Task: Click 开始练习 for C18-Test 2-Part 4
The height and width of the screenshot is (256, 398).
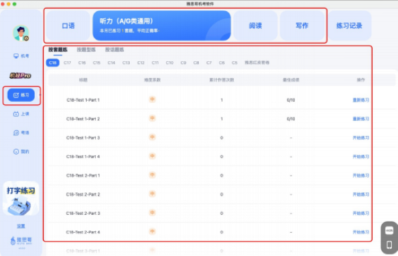Action: tap(361, 232)
